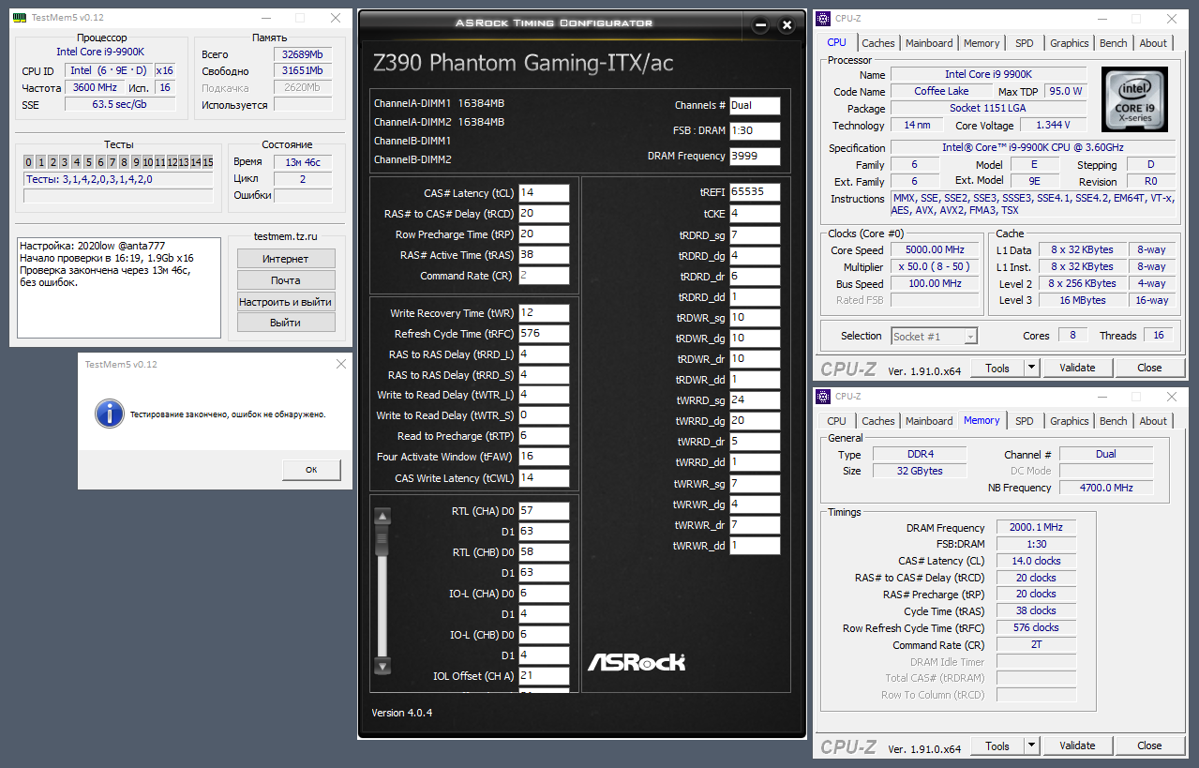Click the info icon in completion dialog
Screen dimensions: 1199x768
tap(111, 413)
